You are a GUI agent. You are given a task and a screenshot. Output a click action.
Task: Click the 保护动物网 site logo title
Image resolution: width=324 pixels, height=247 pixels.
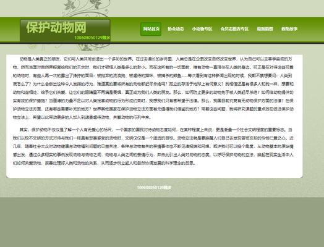pos(56,27)
